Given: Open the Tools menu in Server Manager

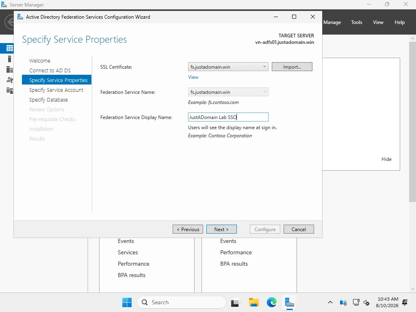Looking at the screenshot, I should pyautogui.click(x=357, y=22).
